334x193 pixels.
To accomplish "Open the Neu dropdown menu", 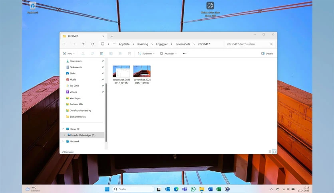I will pyautogui.click(x=69, y=53).
